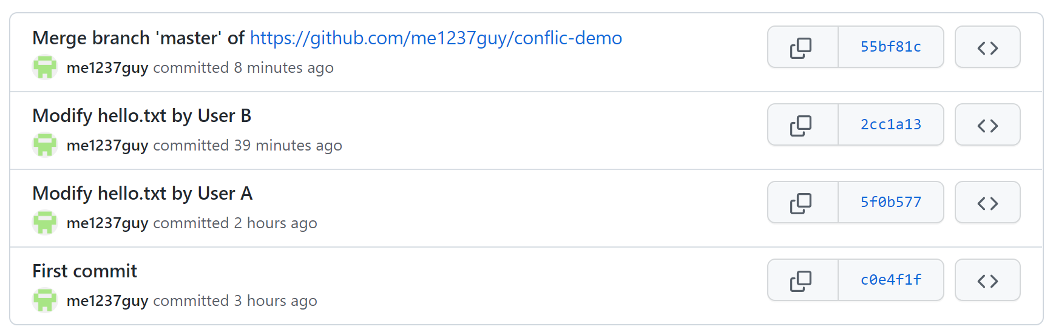Click me1237guy username on User B commit

tap(107, 146)
